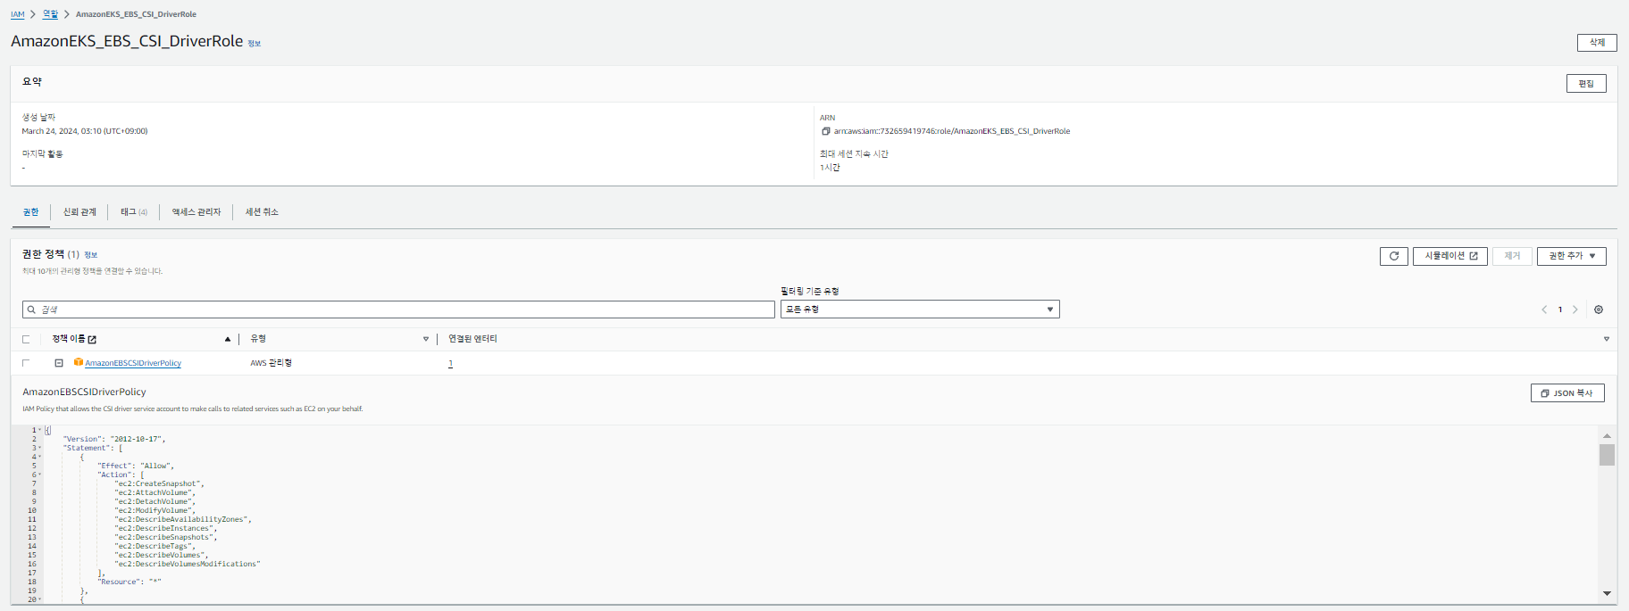1629x611 pixels.
Task: Open the 세션 취소 tab
Action: [262, 212]
